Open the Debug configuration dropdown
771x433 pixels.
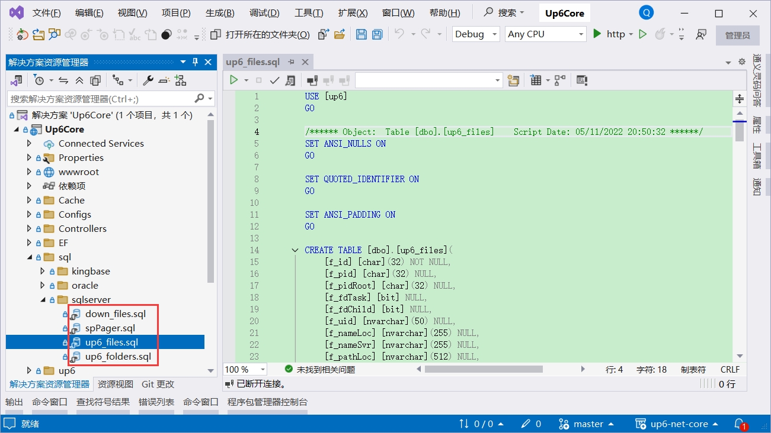tap(476, 34)
